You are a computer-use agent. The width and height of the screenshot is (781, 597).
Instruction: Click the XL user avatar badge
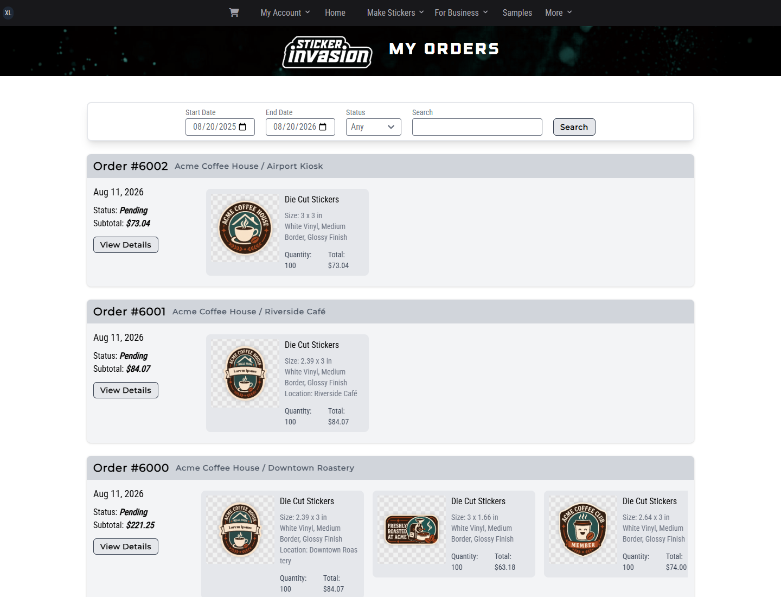[x=8, y=13]
